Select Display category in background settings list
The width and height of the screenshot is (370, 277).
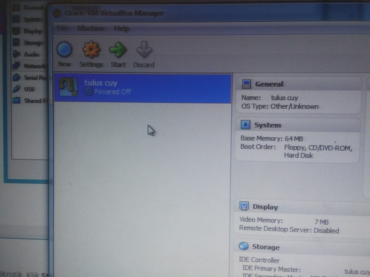pyautogui.click(x=33, y=31)
